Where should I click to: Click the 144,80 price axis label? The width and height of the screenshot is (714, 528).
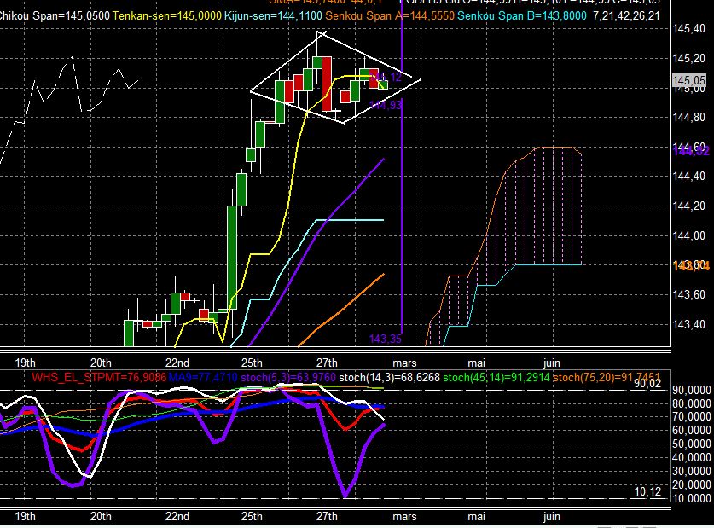tap(689, 118)
